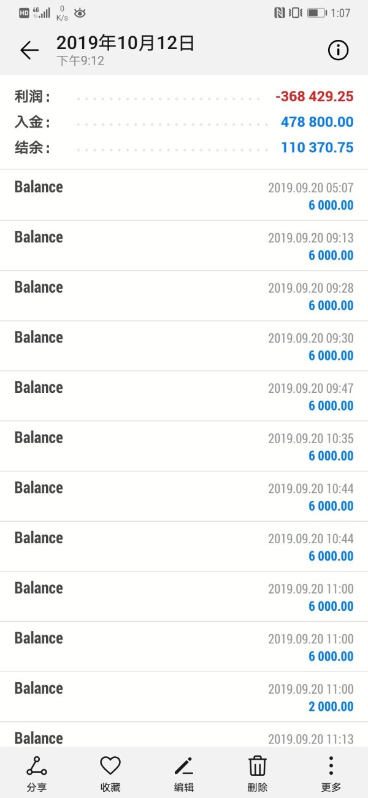Open the three-dot more (更多) menu

click(x=331, y=766)
